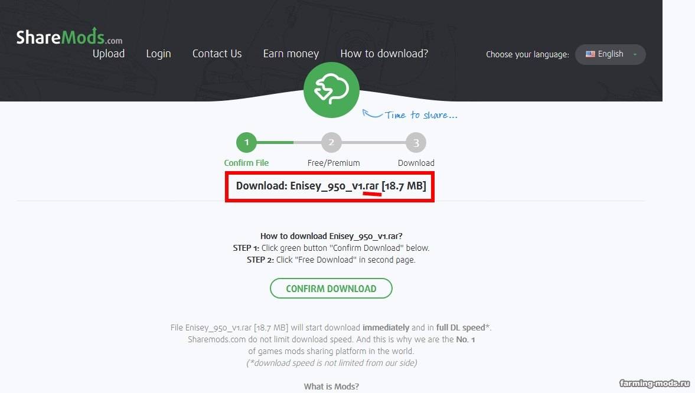The height and width of the screenshot is (393, 695).
Task: Select step 1 Confirm File circle
Action: pos(246,143)
